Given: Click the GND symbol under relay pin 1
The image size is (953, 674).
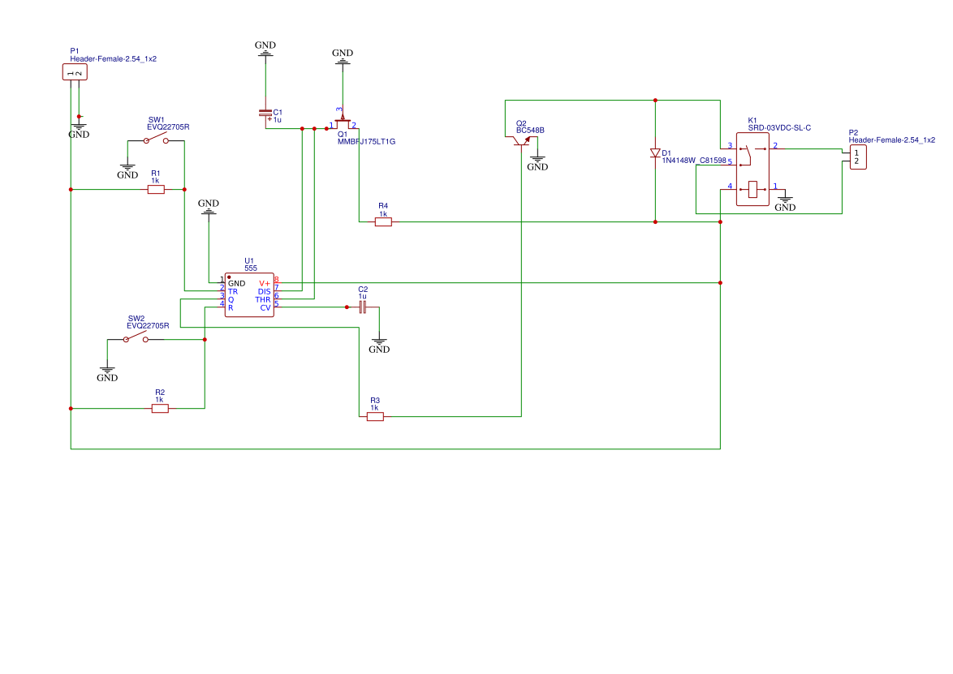Looking at the screenshot, I should pos(785,204).
